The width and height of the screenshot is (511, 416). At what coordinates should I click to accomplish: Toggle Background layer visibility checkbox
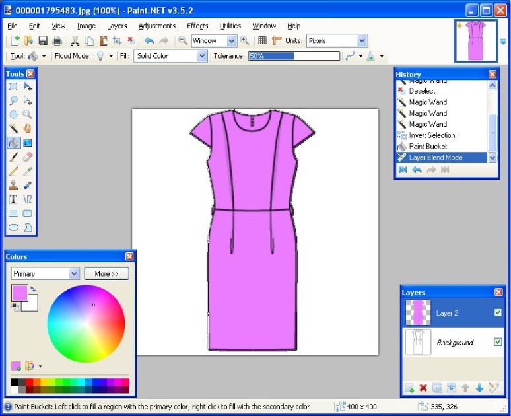tap(498, 342)
